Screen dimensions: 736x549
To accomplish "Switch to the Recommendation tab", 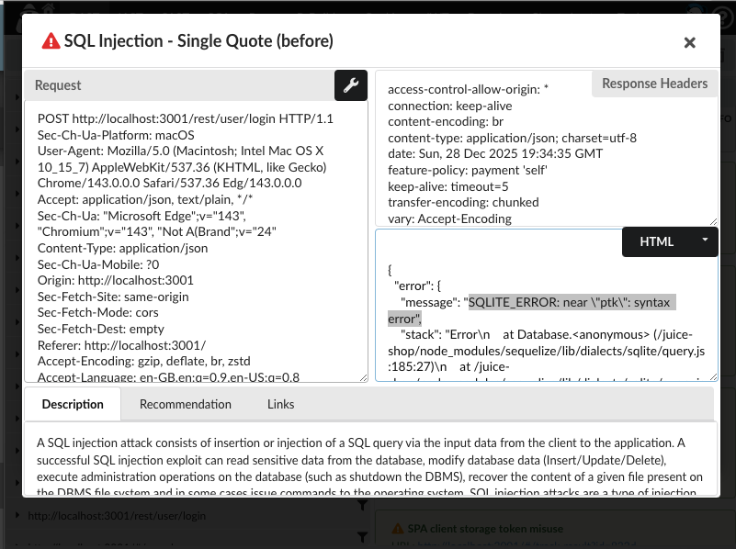I will (x=185, y=404).
